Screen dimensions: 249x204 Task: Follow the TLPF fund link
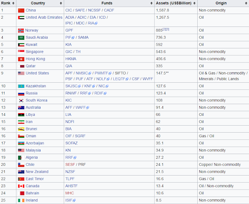pos(70,179)
